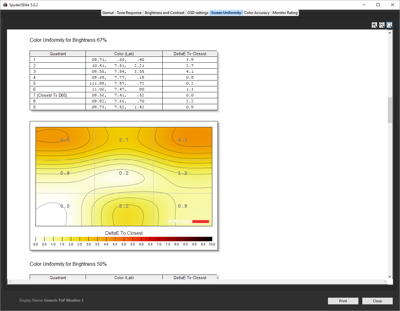This screenshot has height=311, width=400.
Task: Click the '0.2' label in the heatmap center
Action: (124, 173)
